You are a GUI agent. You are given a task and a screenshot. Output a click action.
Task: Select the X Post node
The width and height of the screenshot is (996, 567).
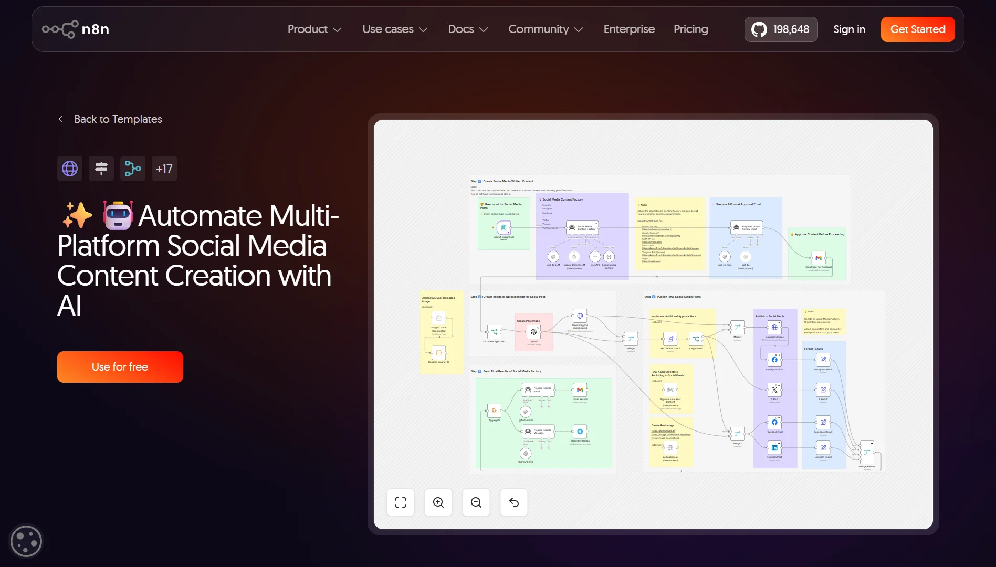774,390
